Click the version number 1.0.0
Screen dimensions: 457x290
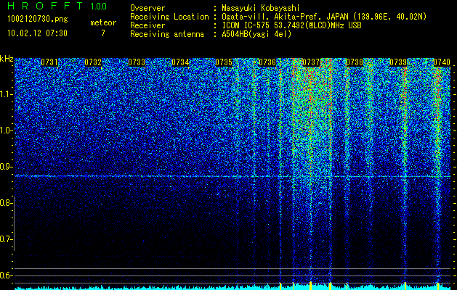(x=99, y=7)
